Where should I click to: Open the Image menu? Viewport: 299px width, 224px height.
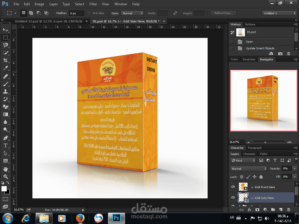click(39, 4)
